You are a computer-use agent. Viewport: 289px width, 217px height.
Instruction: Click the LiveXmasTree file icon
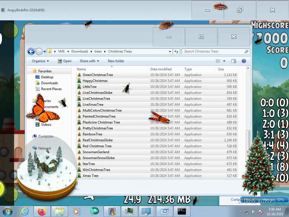pos(79,105)
